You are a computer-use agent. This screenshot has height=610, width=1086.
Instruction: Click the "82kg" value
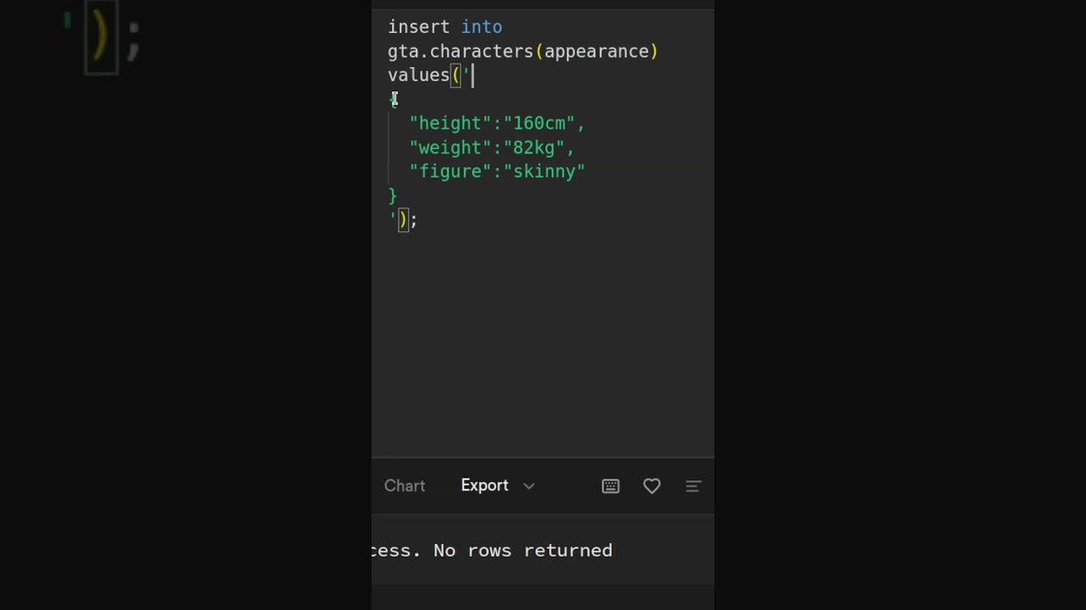535,148
